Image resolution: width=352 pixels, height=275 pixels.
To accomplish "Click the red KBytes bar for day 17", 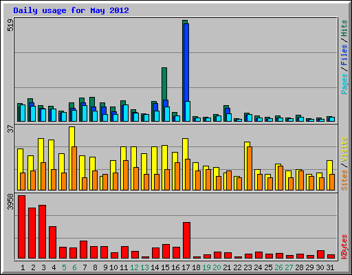I will coord(186,240).
